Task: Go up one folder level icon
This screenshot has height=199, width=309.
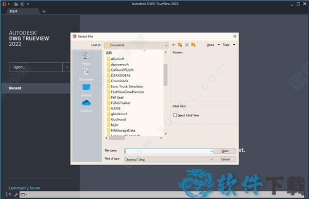Action: coord(180,45)
